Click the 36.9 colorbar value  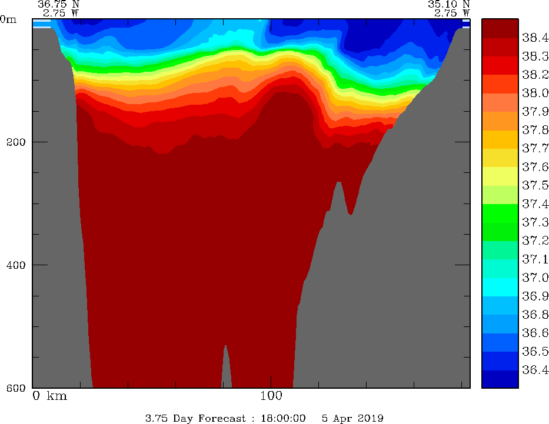535,296
